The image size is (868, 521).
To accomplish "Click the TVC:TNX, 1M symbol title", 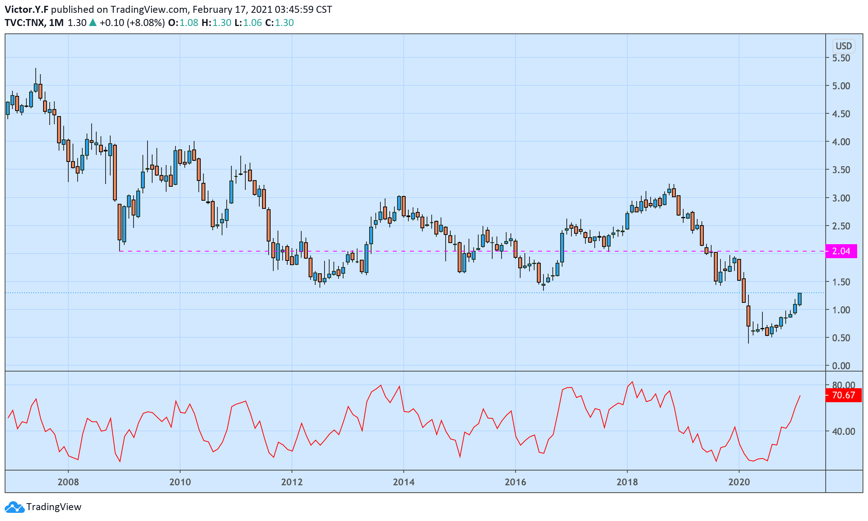I will (x=34, y=23).
